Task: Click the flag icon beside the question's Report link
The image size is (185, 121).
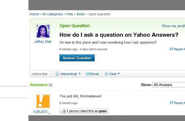Action: coord(171,49)
